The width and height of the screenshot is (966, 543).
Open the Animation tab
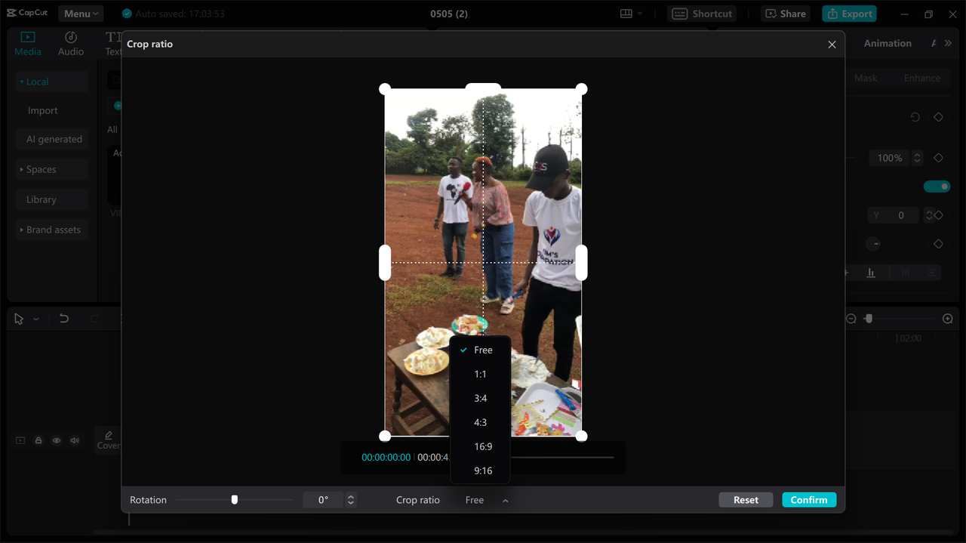pos(888,44)
